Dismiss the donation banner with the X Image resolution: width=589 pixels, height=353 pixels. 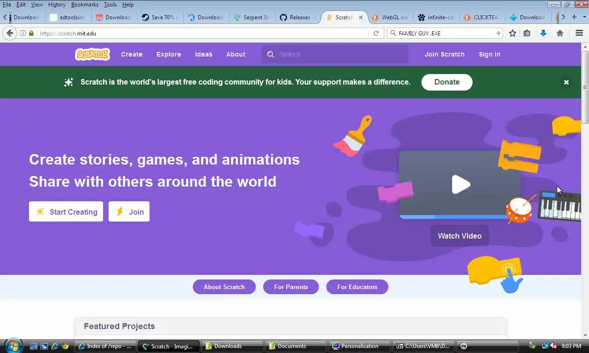pos(566,82)
